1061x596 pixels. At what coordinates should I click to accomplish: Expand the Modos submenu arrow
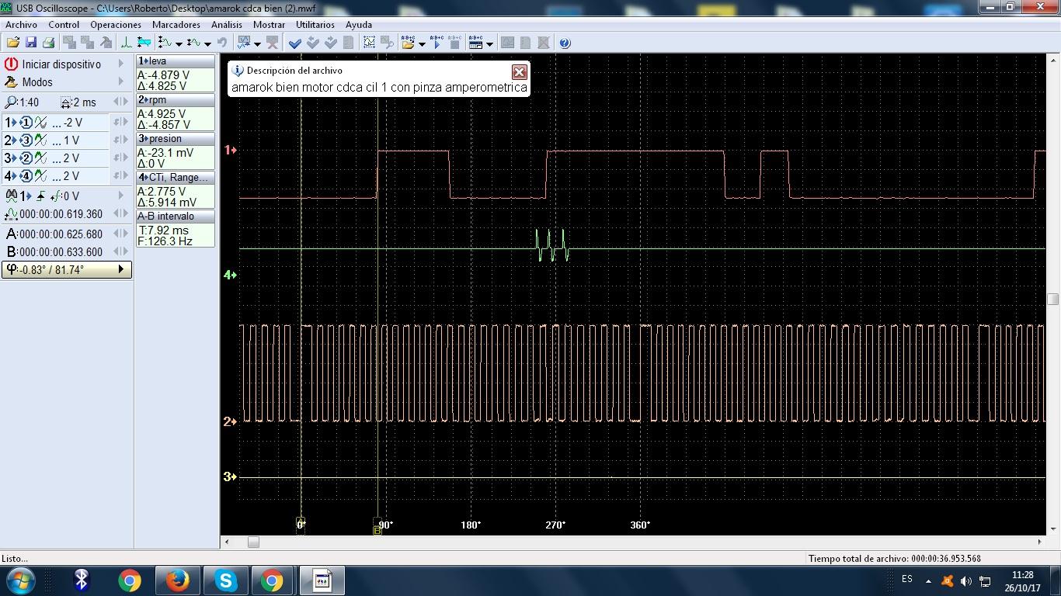click(120, 82)
